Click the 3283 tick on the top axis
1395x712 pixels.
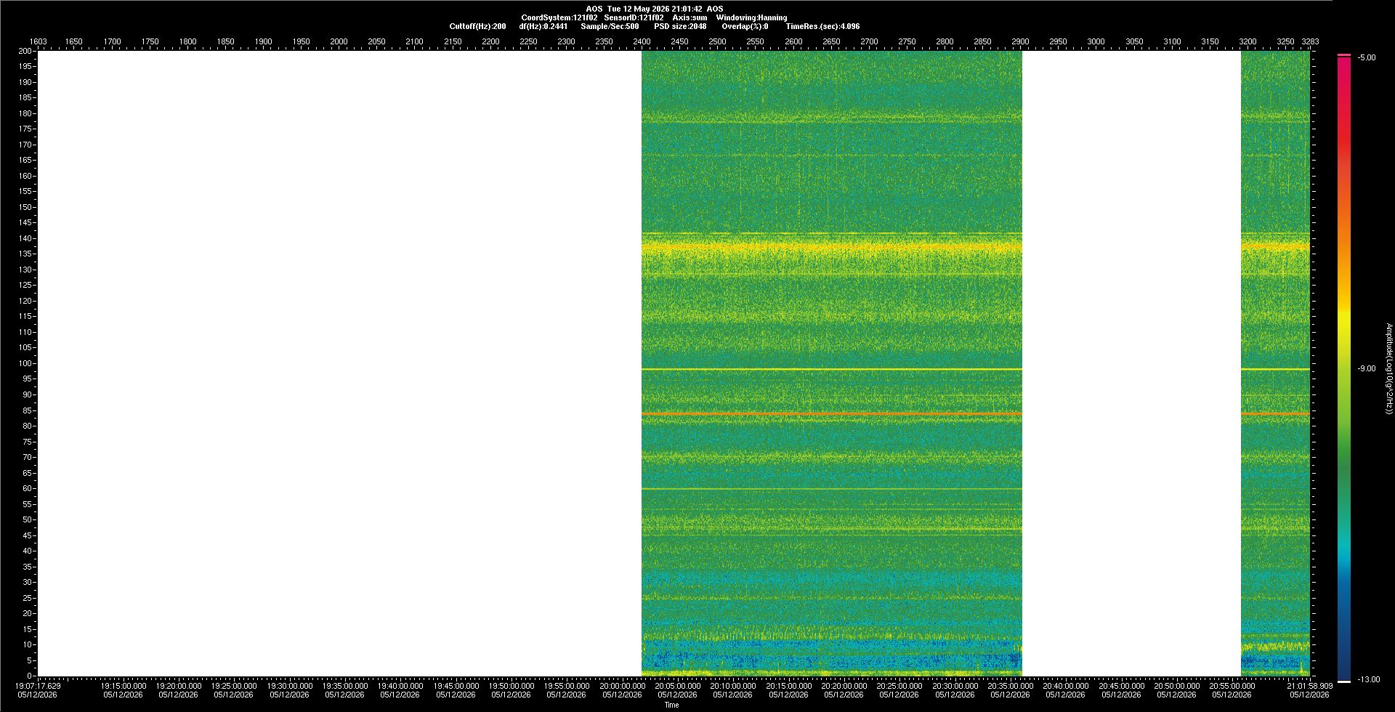click(x=1310, y=41)
